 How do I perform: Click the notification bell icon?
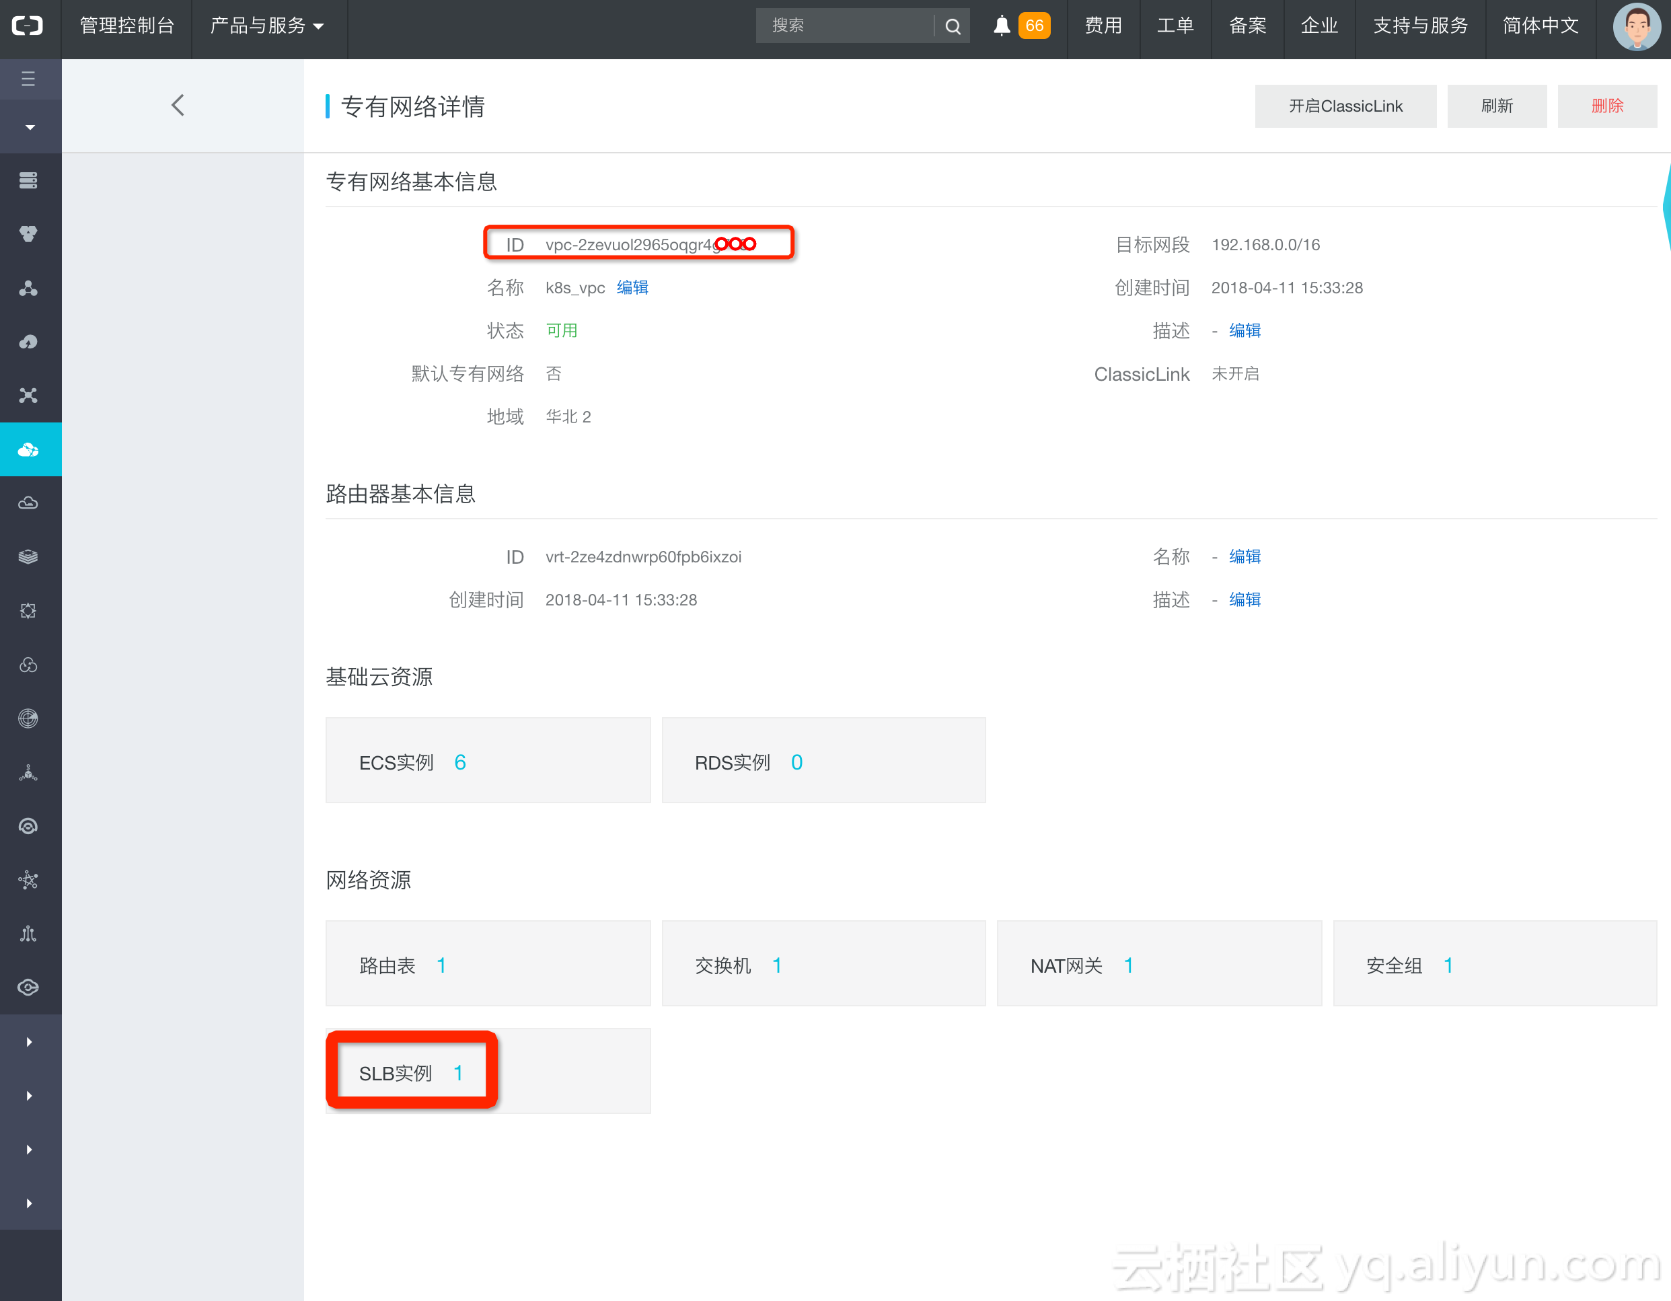[1002, 26]
